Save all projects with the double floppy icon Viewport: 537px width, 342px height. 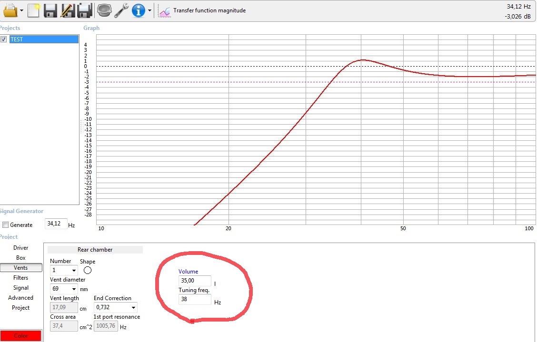click(x=85, y=10)
